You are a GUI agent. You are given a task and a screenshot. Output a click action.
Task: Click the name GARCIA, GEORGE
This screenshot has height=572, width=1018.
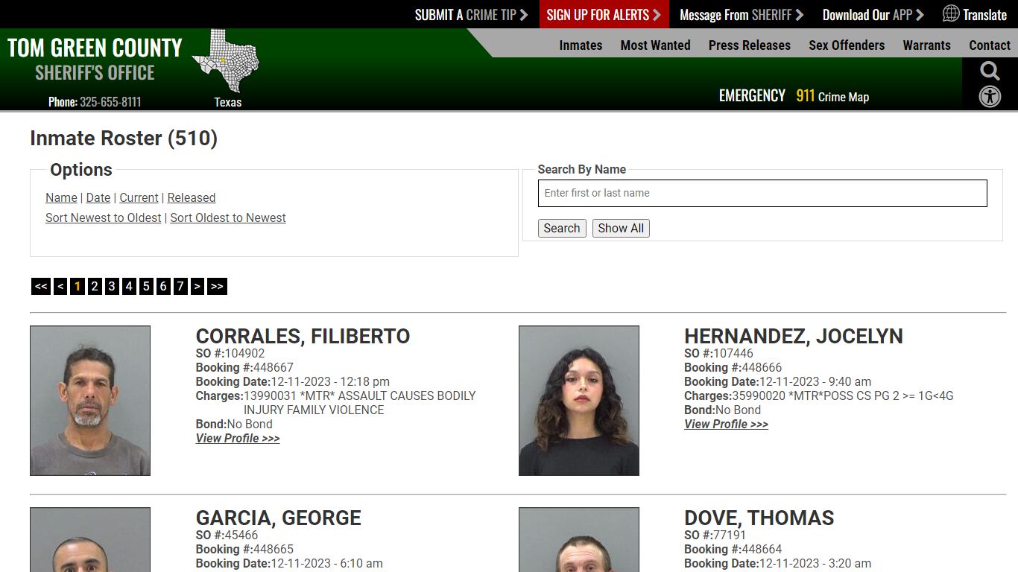click(279, 518)
